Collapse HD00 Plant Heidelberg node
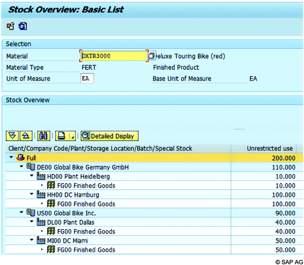304x265 pixels. [x=32, y=175]
